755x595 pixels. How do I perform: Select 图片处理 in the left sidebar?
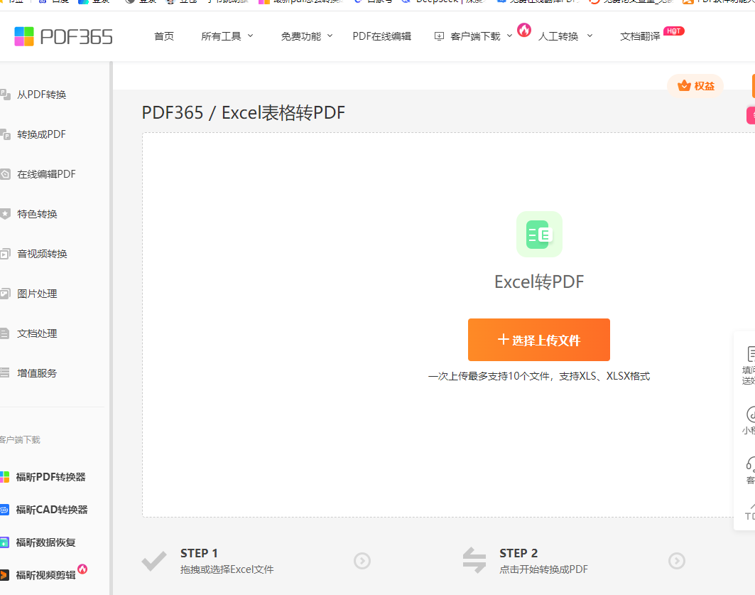point(37,294)
